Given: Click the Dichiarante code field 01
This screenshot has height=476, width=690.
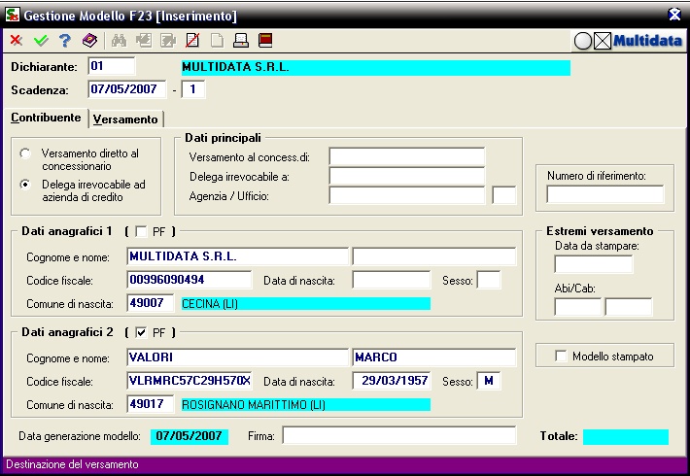Looking at the screenshot, I should pyautogui.click(x=112, y=66).
